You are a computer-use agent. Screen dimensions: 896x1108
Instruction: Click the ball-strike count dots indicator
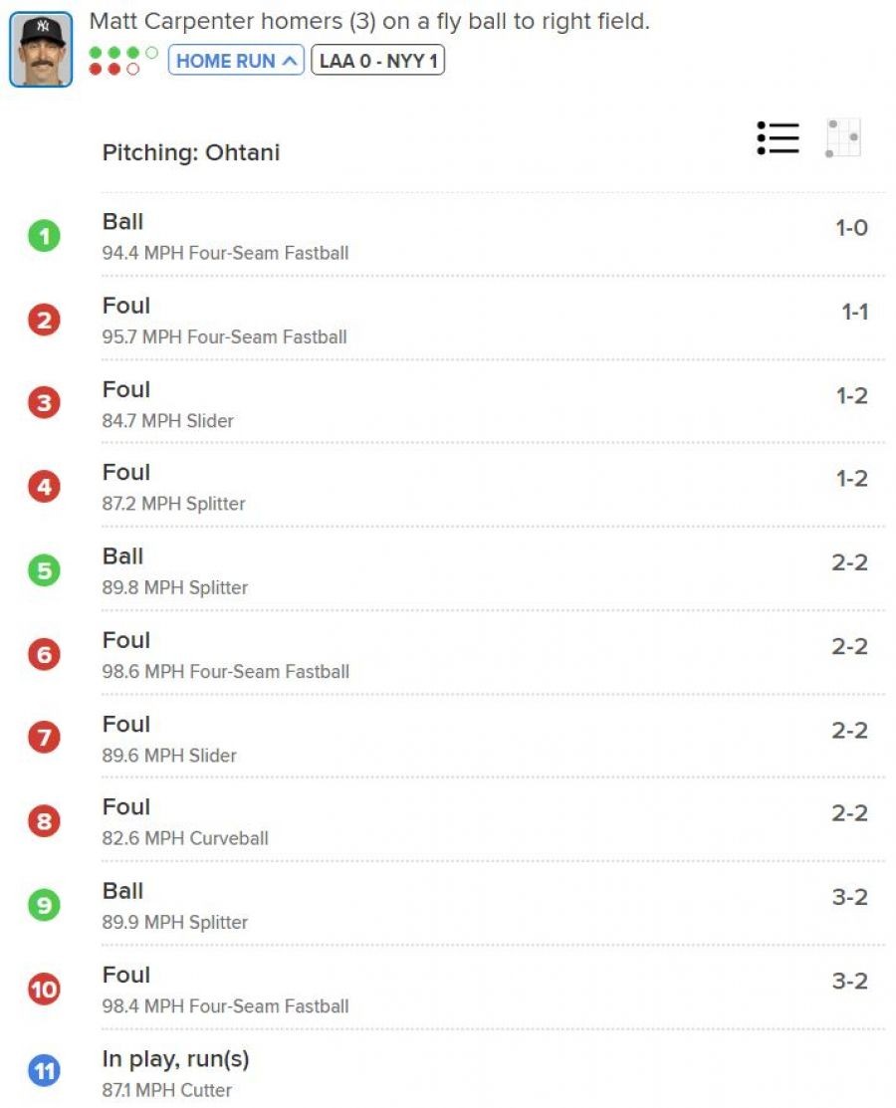coord(123,61)
